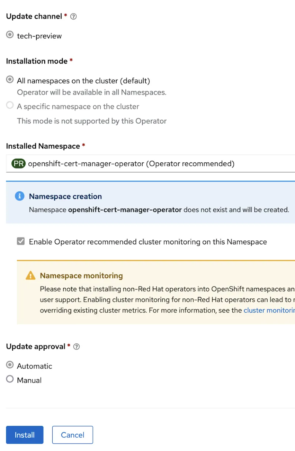
Task: Click the Namespace monitoring warning heading
Action: click(x=81, y=275)
